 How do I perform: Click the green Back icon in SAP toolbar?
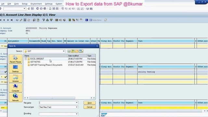click(38, 9)
